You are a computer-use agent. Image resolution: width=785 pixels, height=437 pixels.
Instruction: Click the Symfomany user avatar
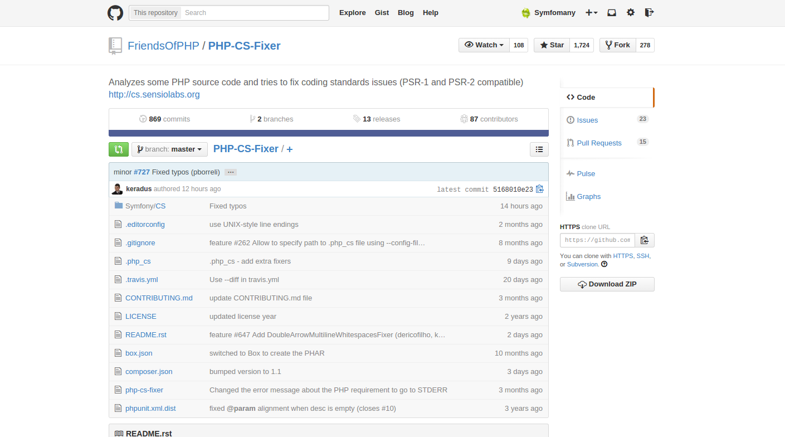(x=526, y=13)
